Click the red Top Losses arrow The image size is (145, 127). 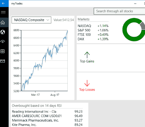click(x=87, y=83)
